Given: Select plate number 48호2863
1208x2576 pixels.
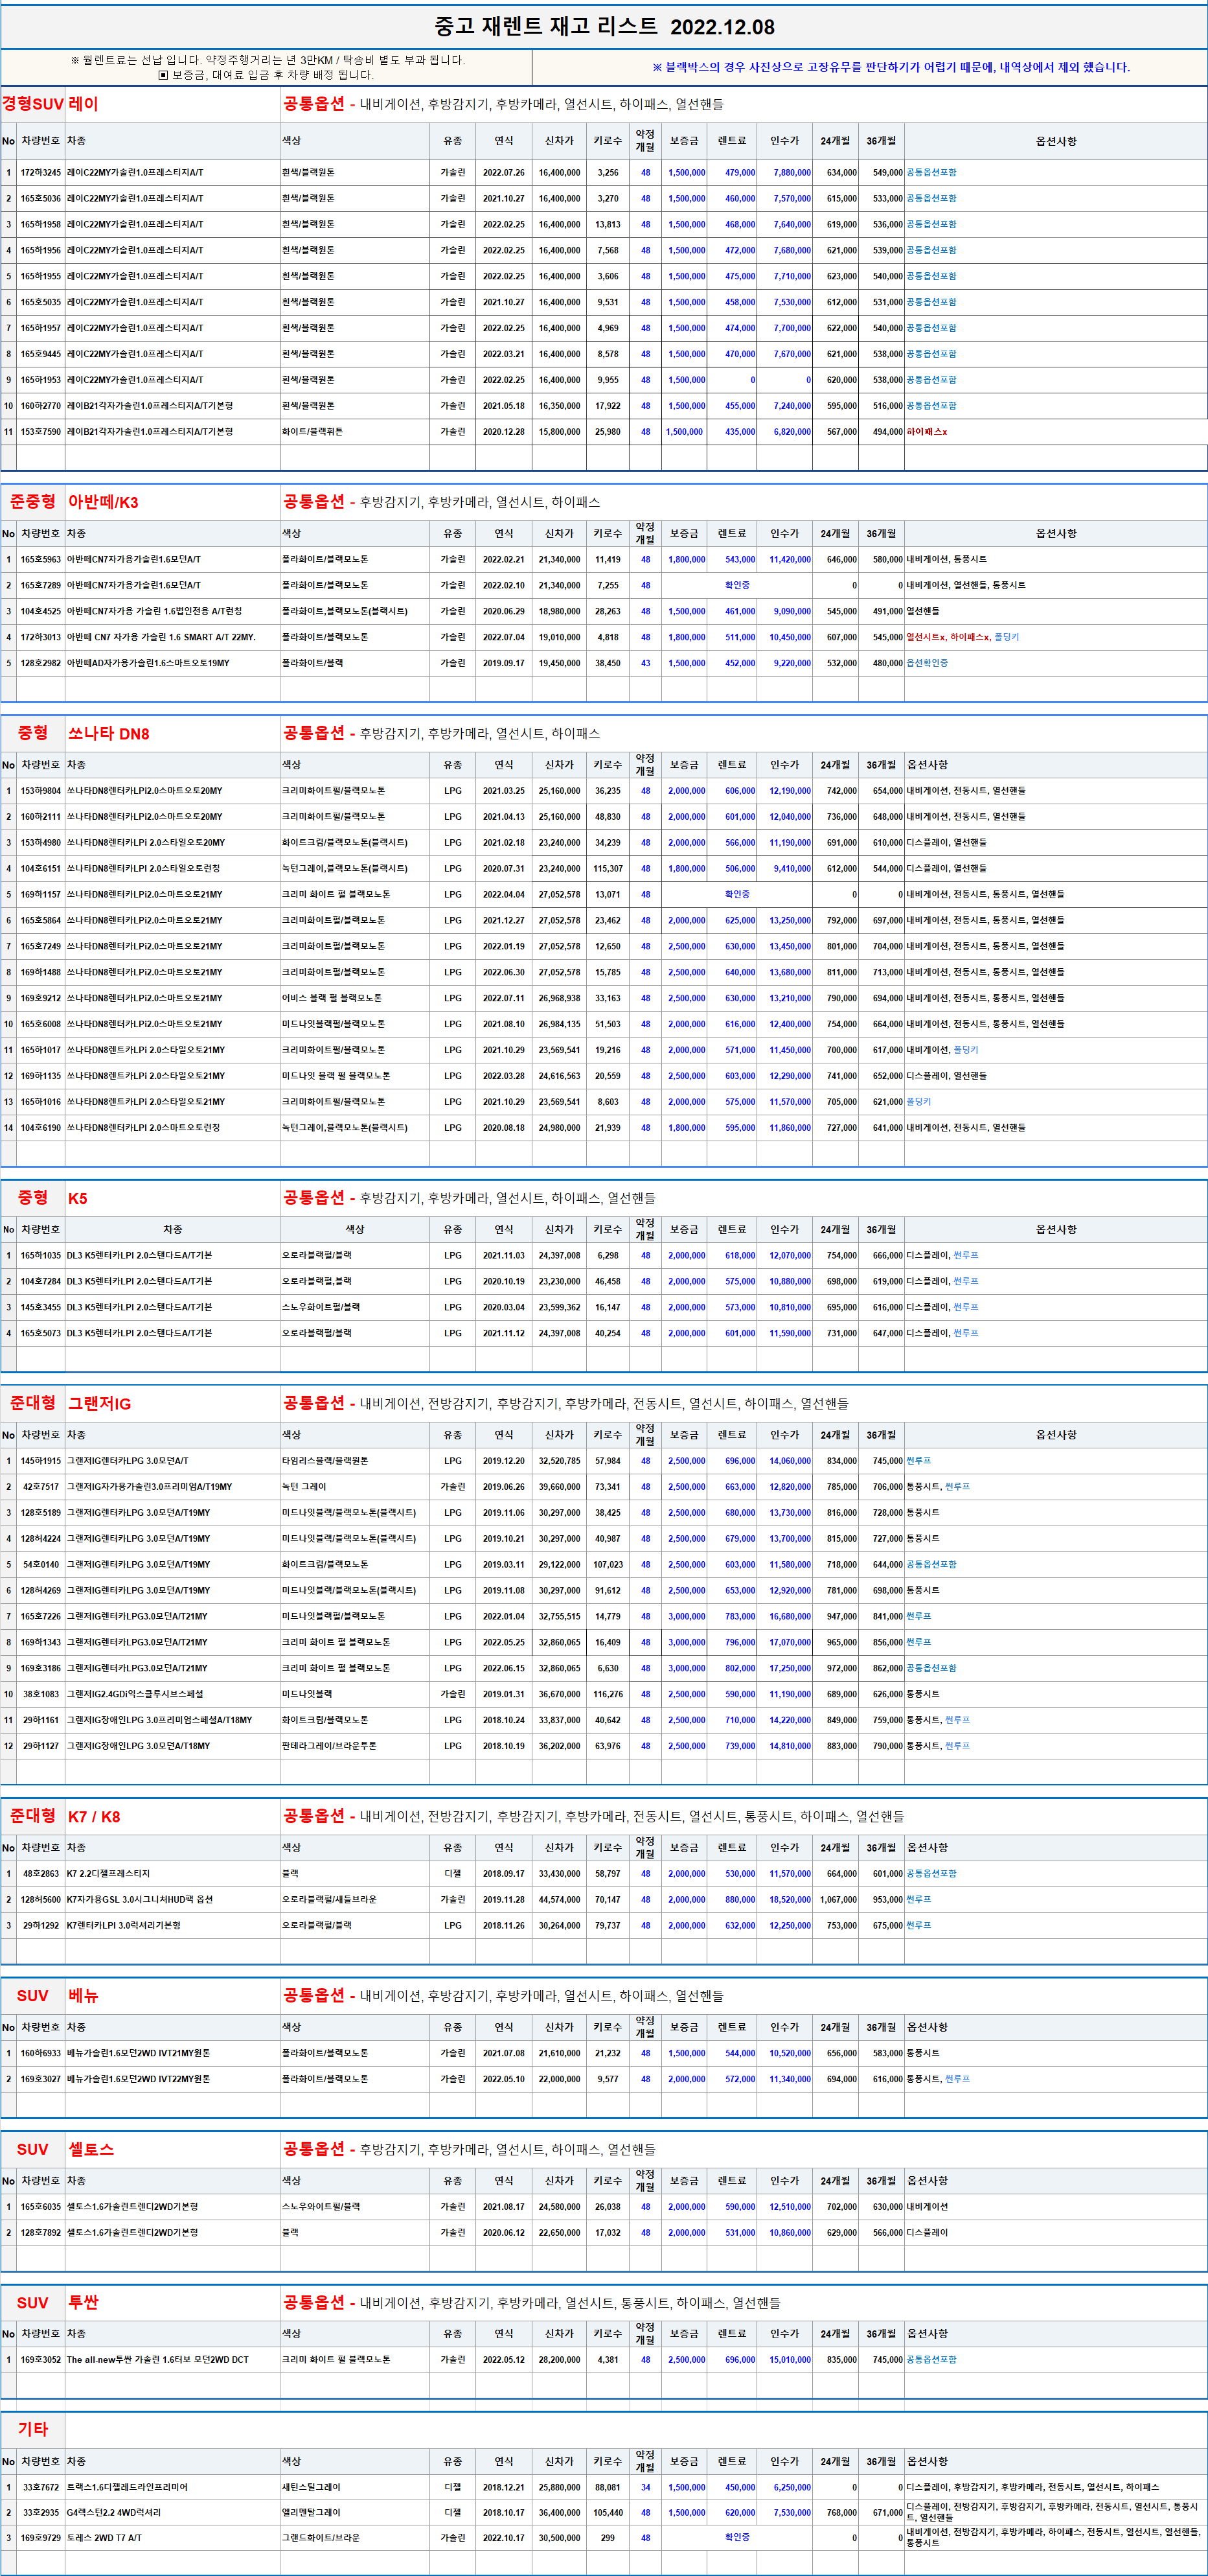Looking at the screenshot, I should [x=41, y=1873].
